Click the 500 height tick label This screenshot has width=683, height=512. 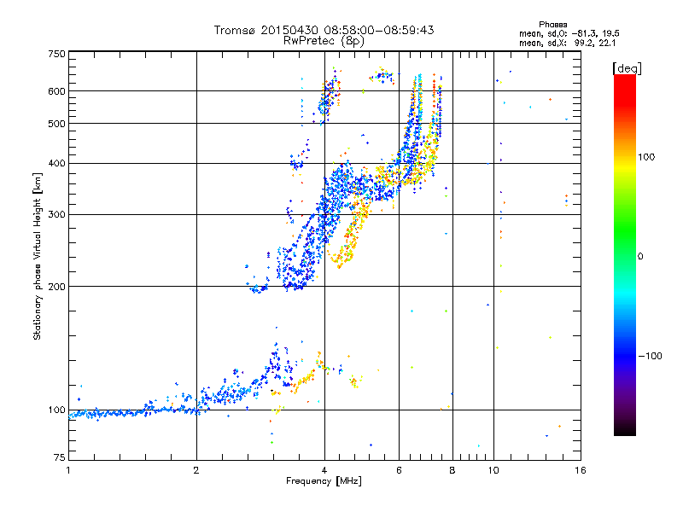(56, 124)
